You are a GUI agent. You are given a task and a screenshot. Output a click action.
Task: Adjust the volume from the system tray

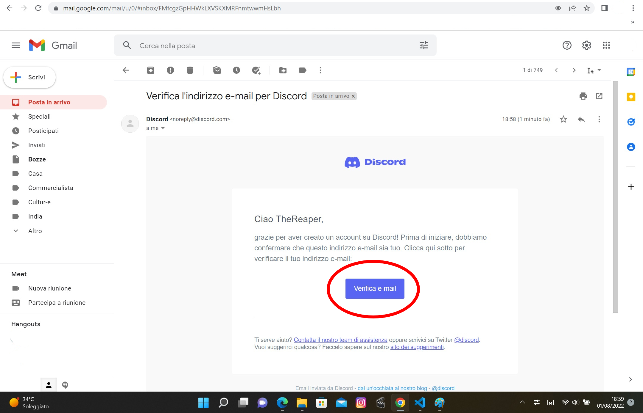(575, 403)
